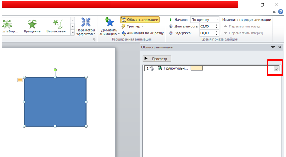Screen dimensions: 286x157
Task: Click the green star effect icon in list item
Action: pyautogui.click(x=160, y=68)
